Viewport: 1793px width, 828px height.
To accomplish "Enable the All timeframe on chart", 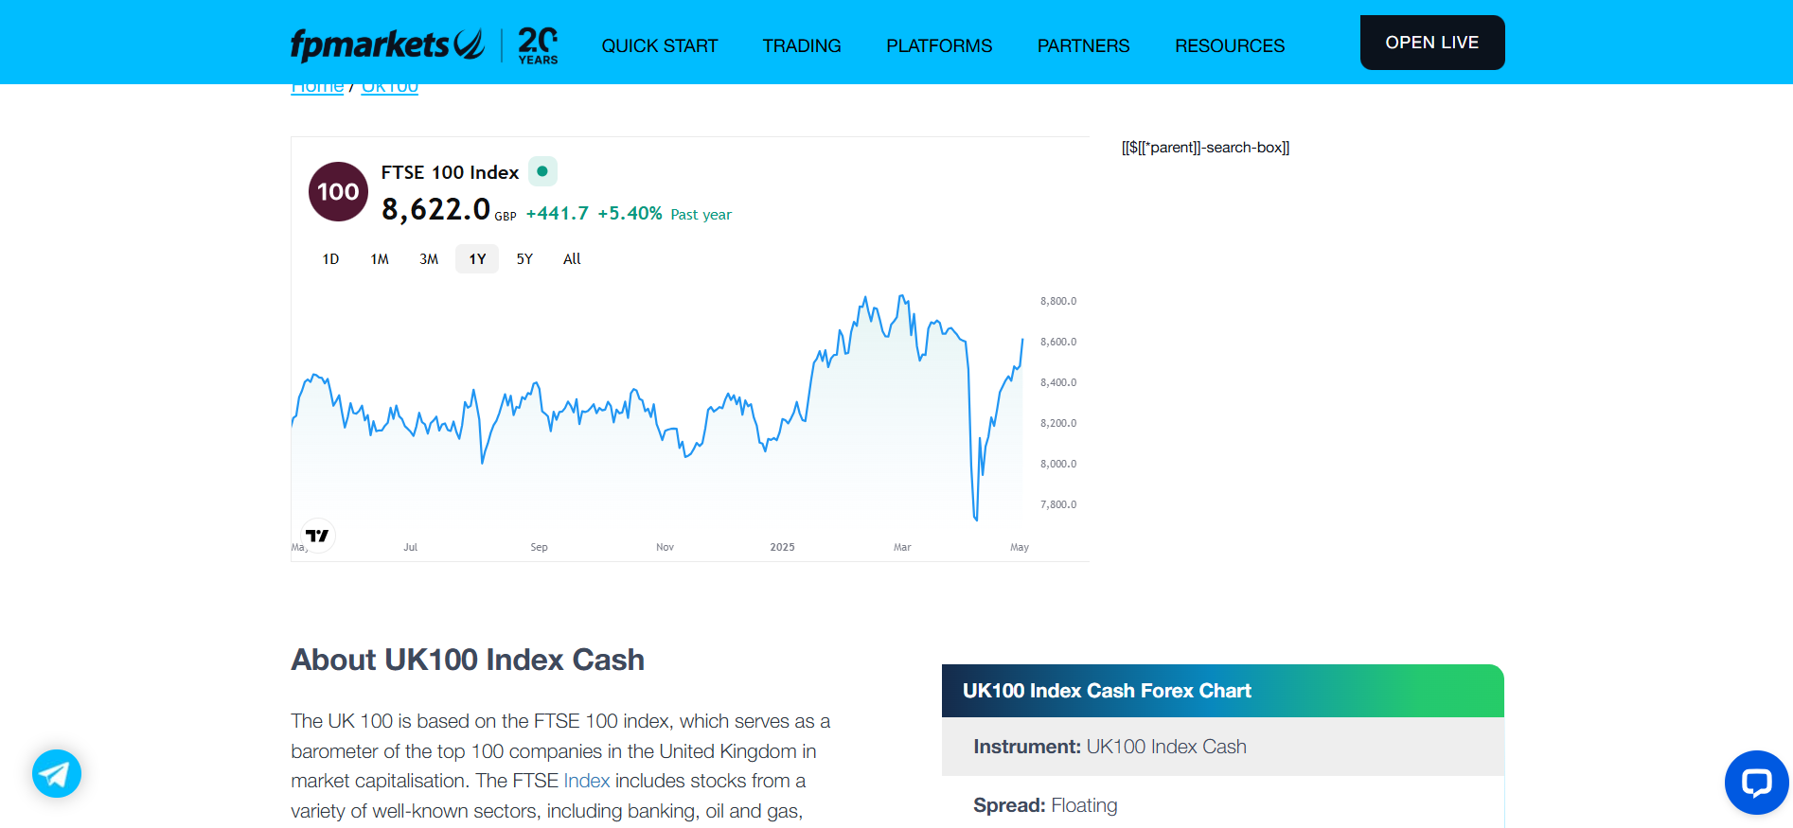I will [572, 258].
